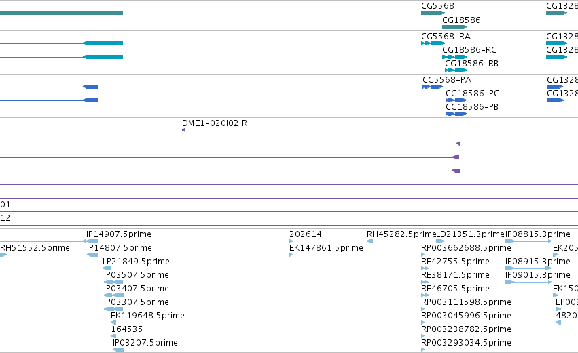This screenshot has width=578, height=353.
Task: Select the LD21351.3prime label
Action: click(470, 234)
